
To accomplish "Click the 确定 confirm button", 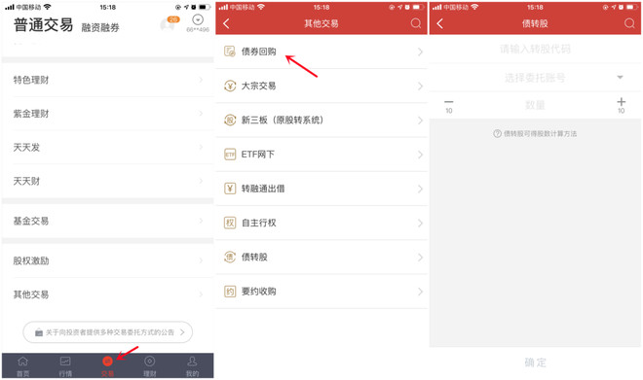I will coord(535,363).
